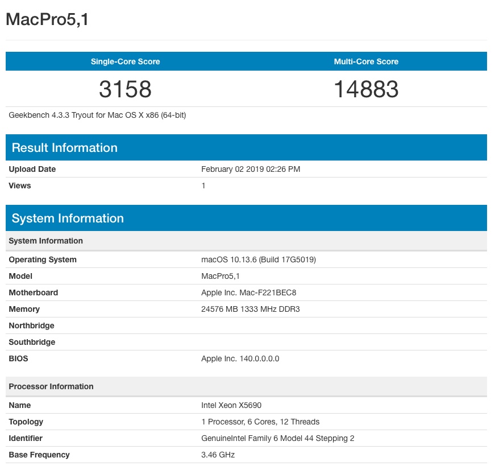
Task: Click the Single-Core Score header
Action: pos(126,61)
